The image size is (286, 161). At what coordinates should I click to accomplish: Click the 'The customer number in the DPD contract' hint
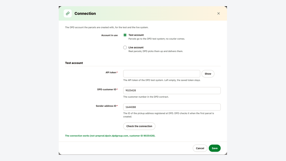146,97
